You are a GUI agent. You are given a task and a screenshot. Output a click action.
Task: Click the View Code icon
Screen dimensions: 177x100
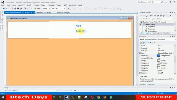pyautogui.click(x=167, y=16)
